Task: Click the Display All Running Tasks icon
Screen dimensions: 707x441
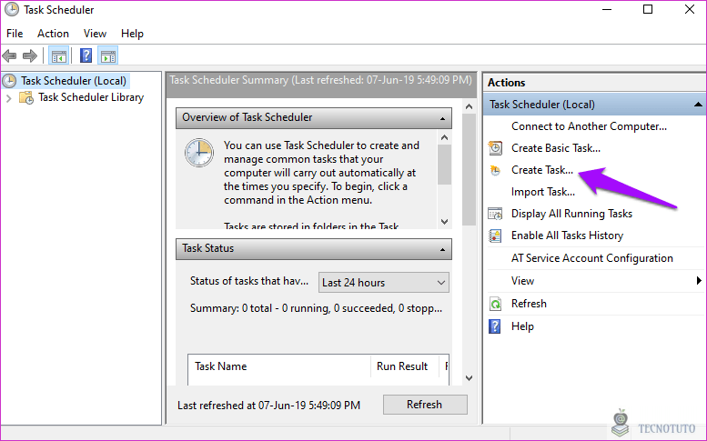Action: [x=495, y=214]
